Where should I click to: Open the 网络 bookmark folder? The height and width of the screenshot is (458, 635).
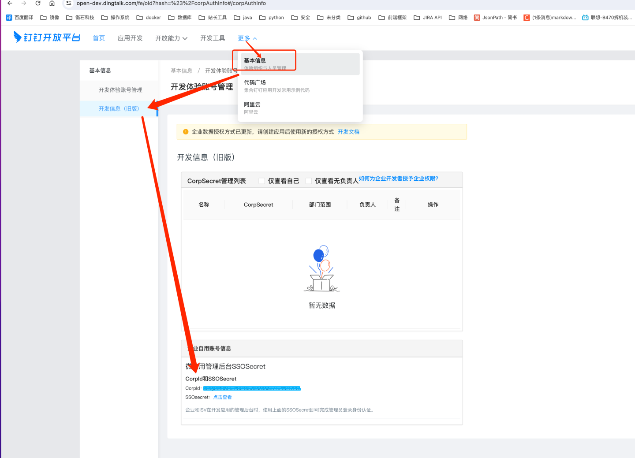click(x=458, y=18)
